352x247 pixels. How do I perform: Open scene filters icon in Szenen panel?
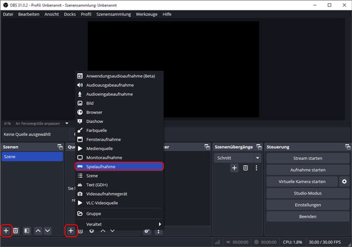pos(27,231)
